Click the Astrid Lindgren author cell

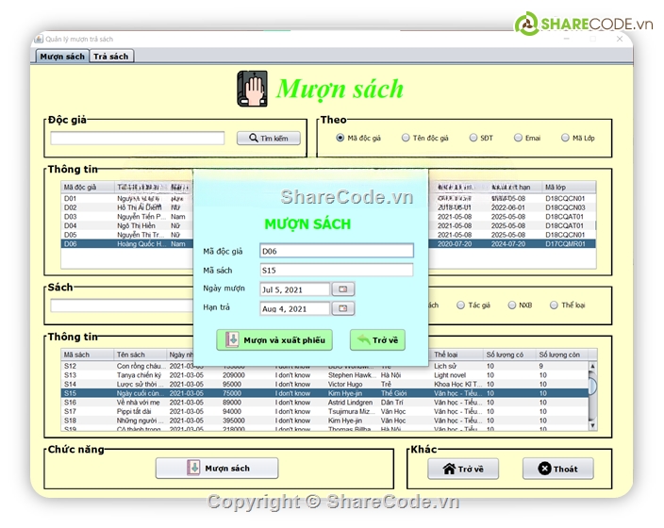pos(353,403)
